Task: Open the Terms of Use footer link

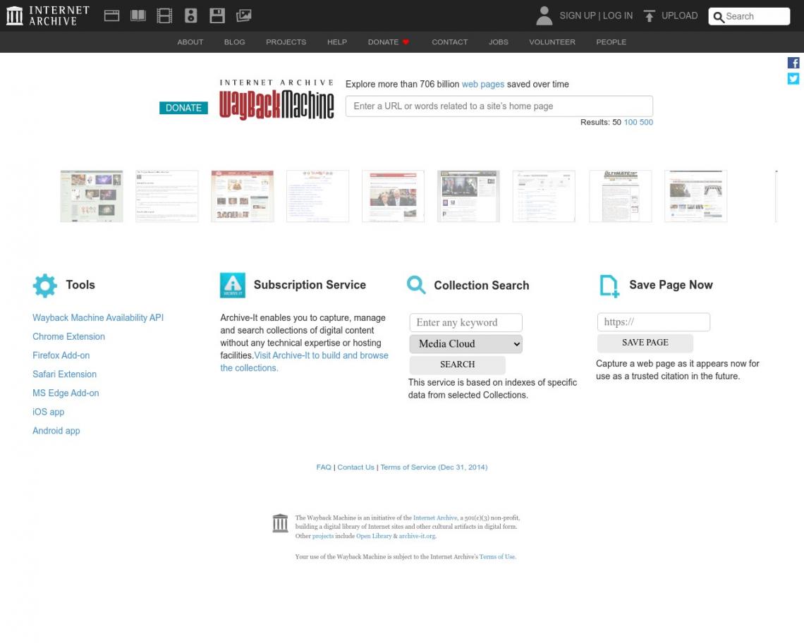Action: [497, 556]
